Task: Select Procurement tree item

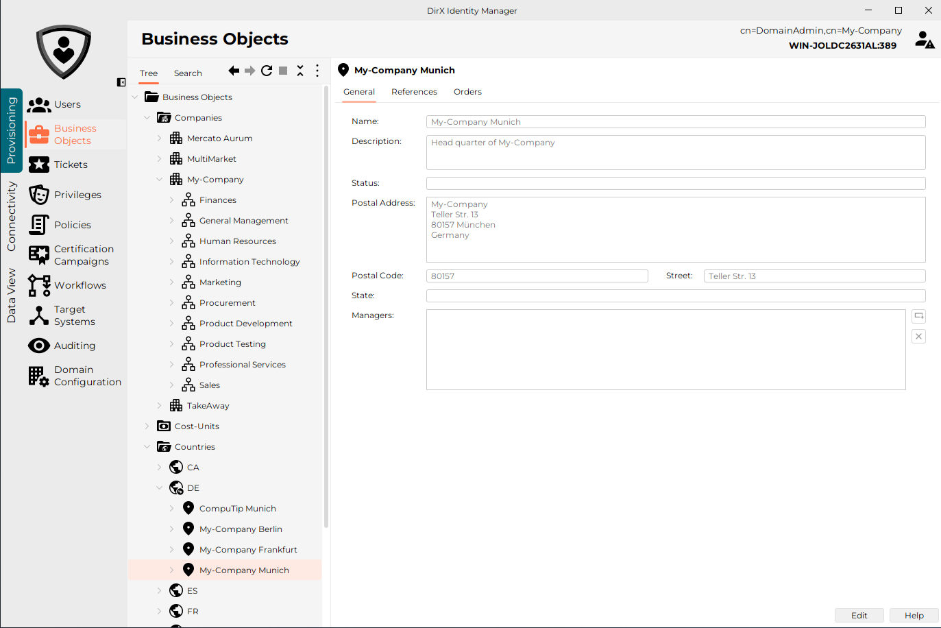Action: tap(228, 302)
